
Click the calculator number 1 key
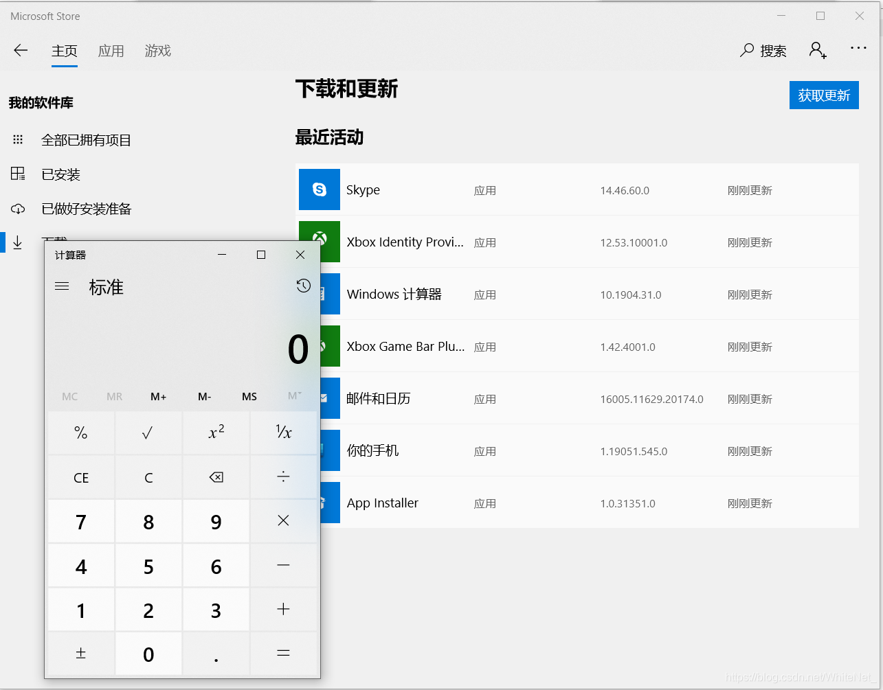(81, 610)
